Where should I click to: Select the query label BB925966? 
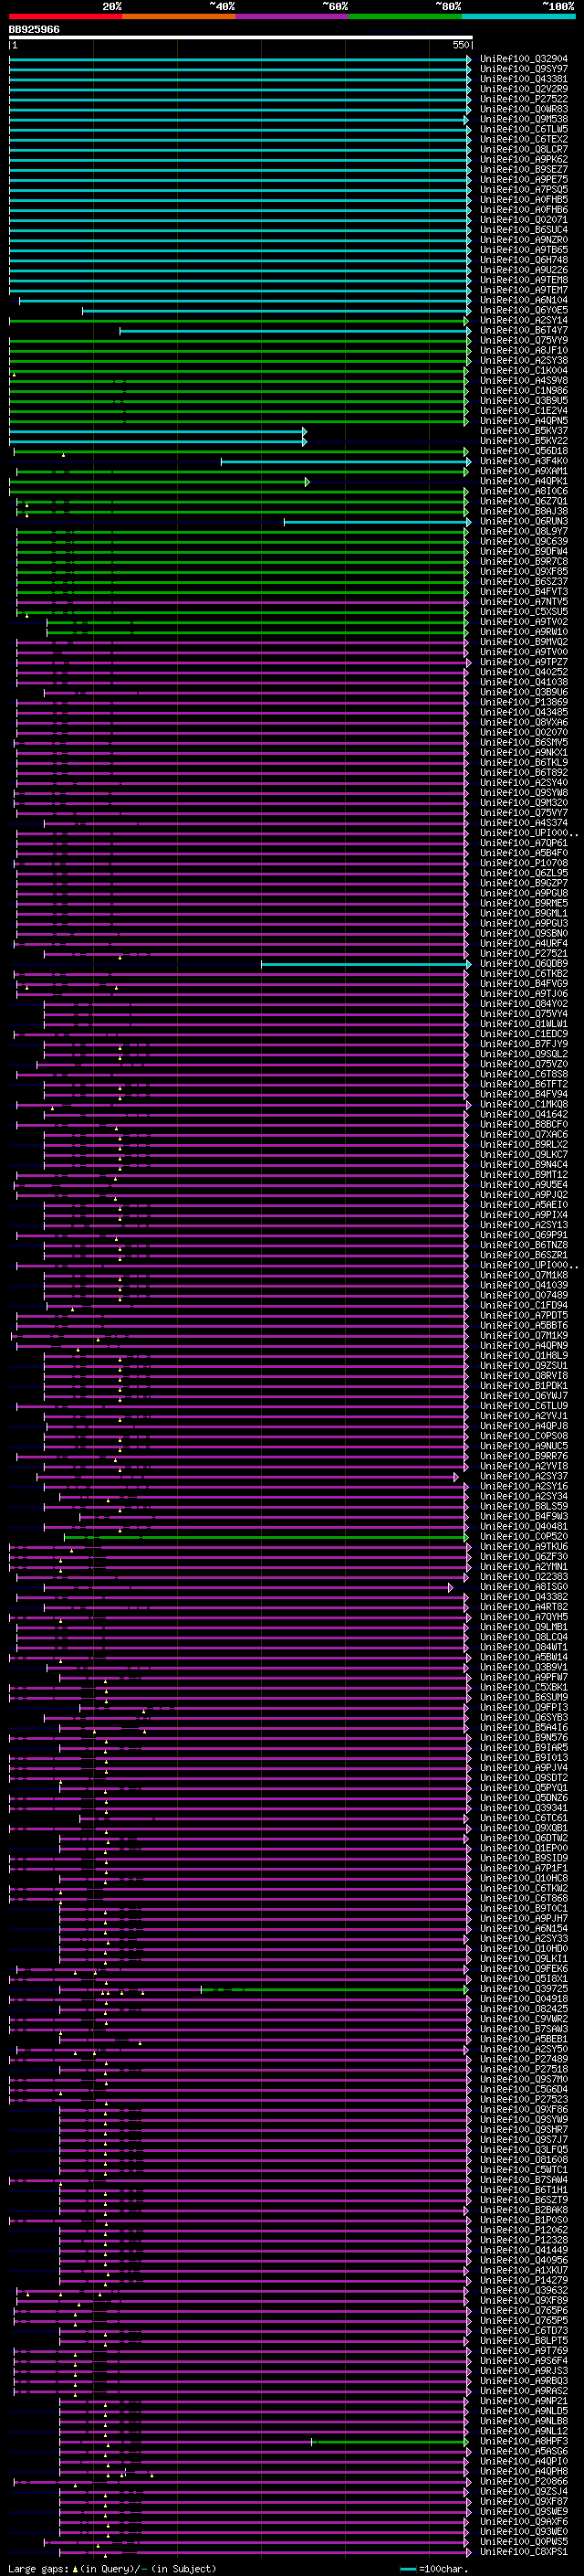coord(34,30)
